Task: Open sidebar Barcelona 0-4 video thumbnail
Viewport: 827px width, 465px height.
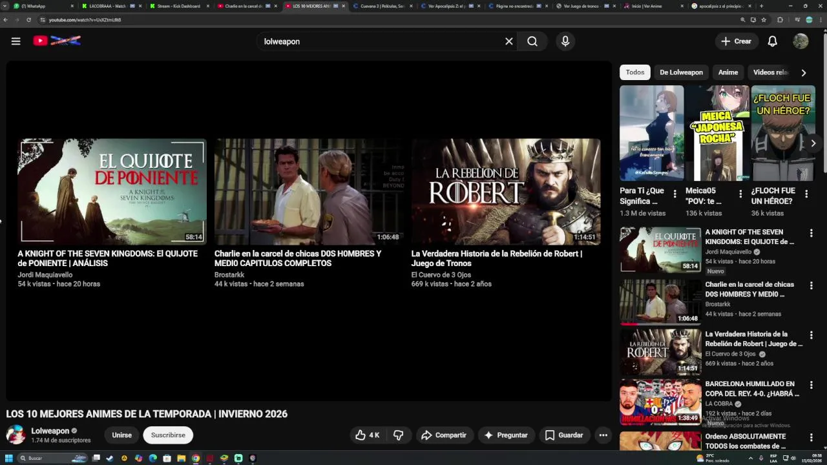Action: 660,402
